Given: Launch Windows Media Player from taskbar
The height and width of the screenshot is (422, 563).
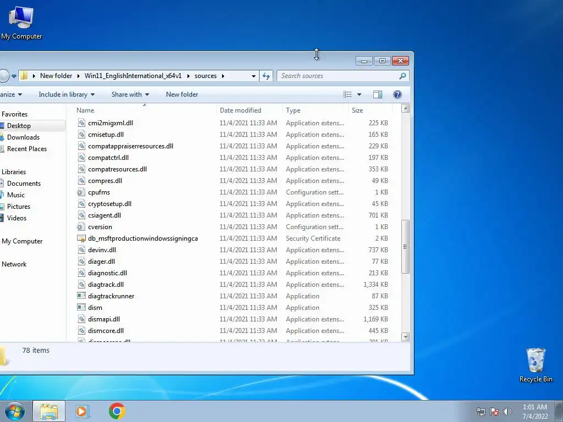Looking at the screenshot, I should click(82, 411).
